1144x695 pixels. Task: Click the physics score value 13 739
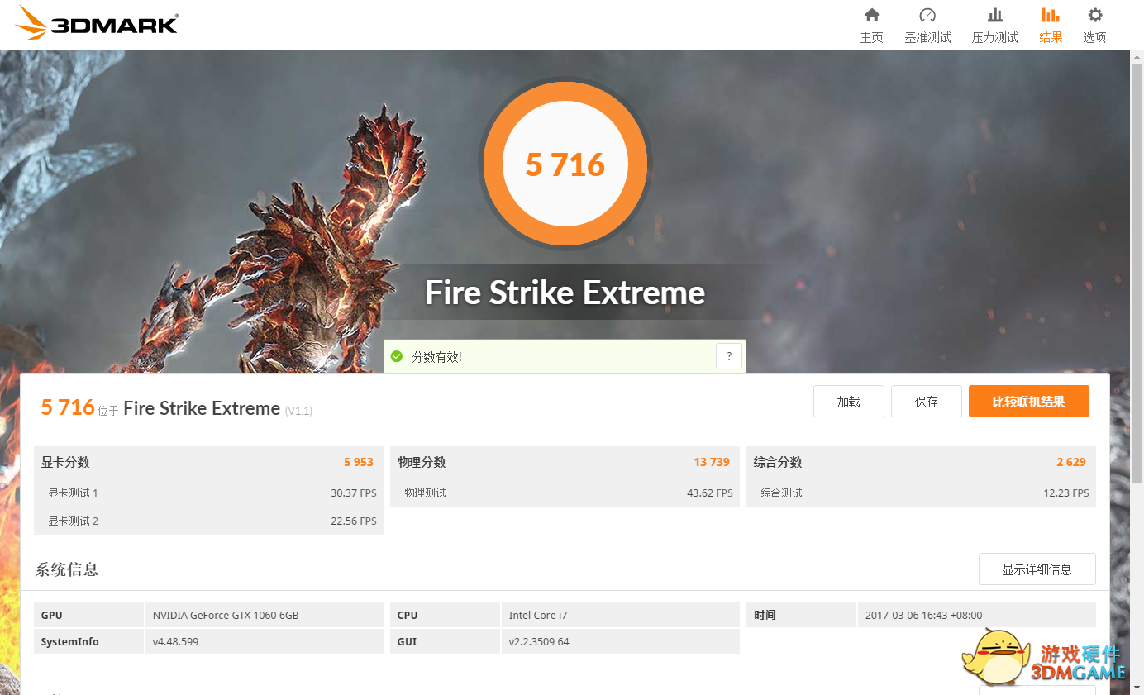(x=712, y=462)
